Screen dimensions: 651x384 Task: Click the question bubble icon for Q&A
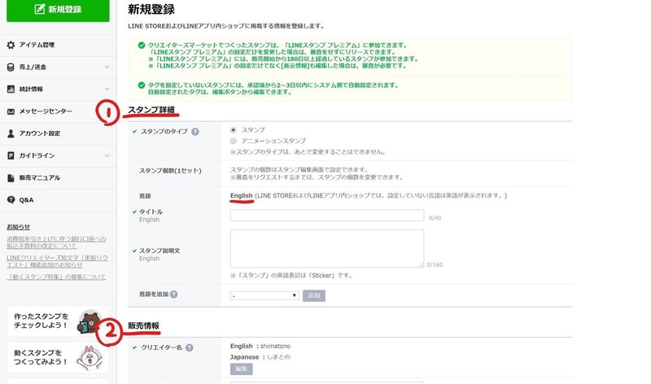(11, 199)
